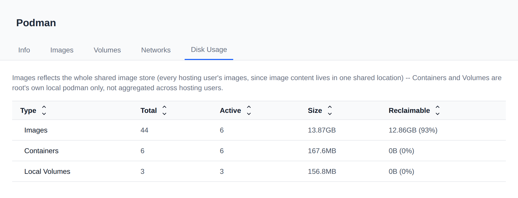Screen dimensions: 518x198
Task: Switch to the Images tab
Action: pos(62,50)
